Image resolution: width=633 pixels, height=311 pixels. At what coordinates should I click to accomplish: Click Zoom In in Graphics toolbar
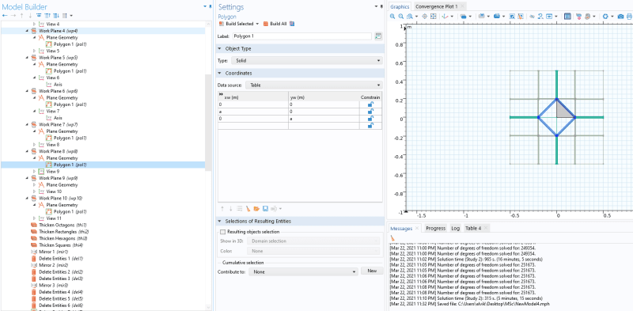[x=392, y=17]
